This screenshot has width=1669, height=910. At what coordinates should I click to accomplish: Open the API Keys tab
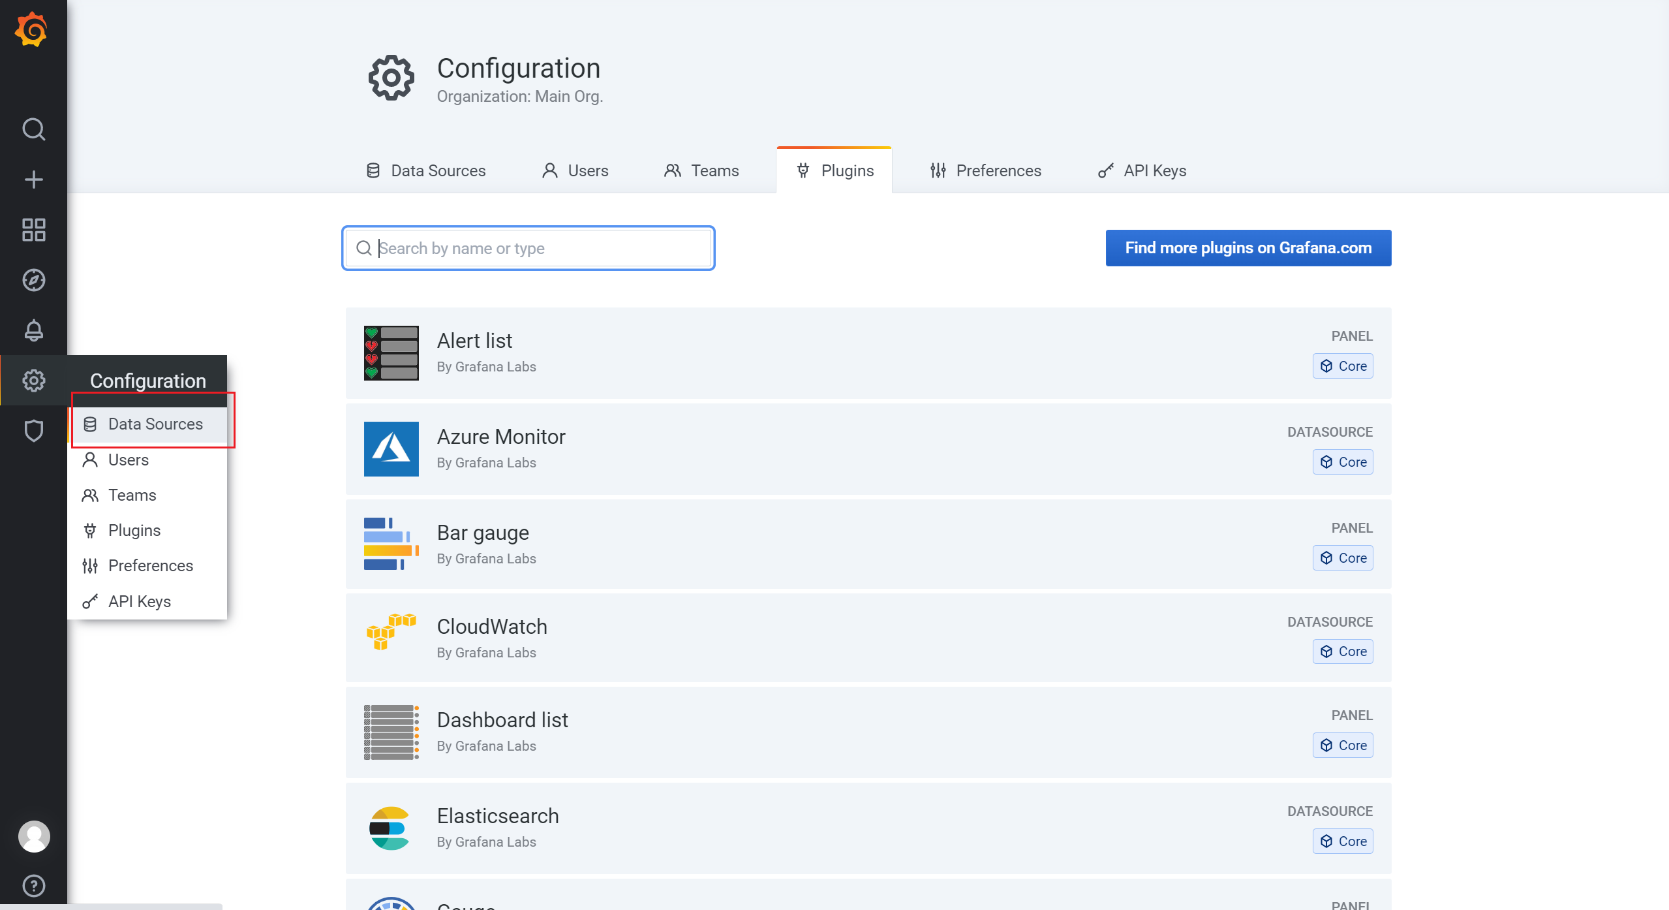coord(1142,170)
